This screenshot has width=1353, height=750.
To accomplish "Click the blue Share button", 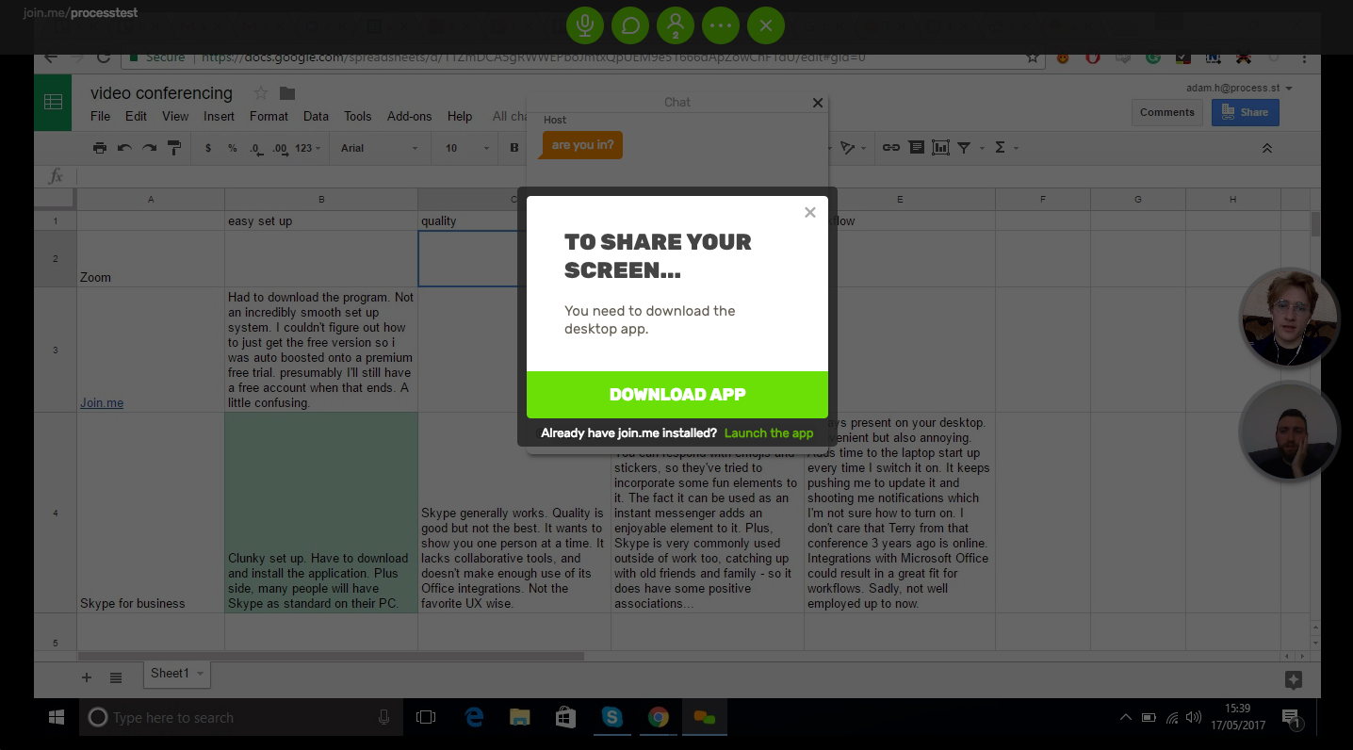I will point(1245,112).
